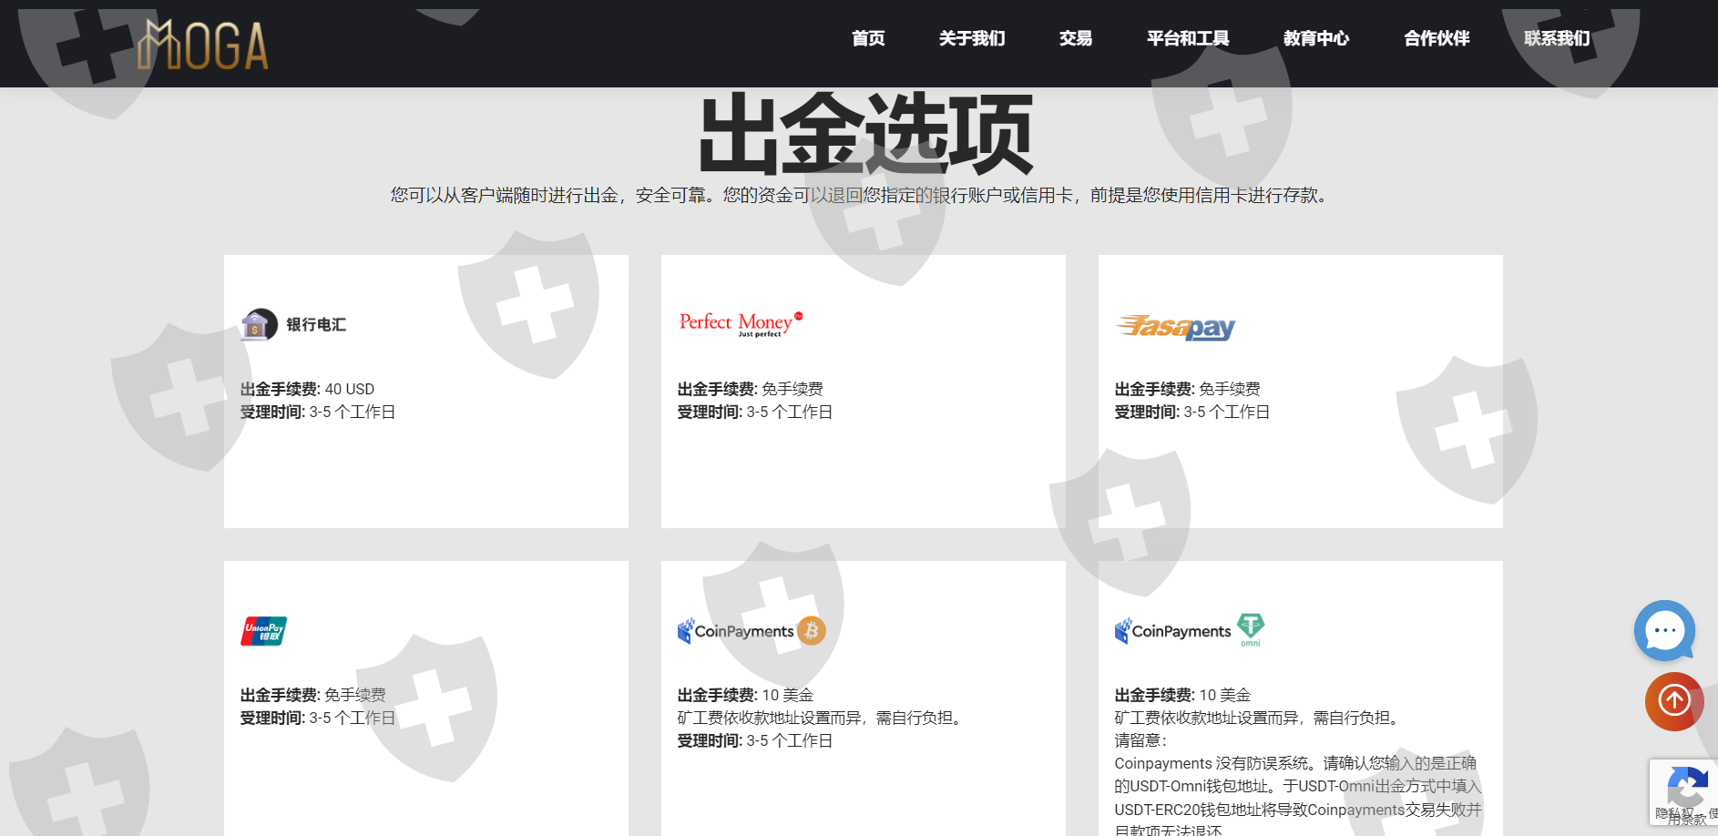
Task: Open the 平台和工具 menu item
Action: click(1188, 38)
